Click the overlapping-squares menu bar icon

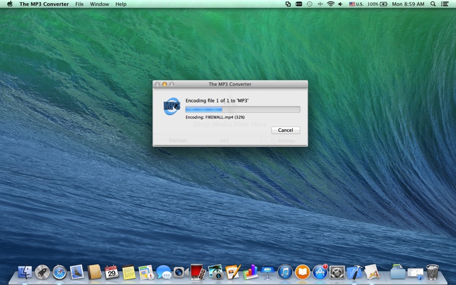coord(288,4)
